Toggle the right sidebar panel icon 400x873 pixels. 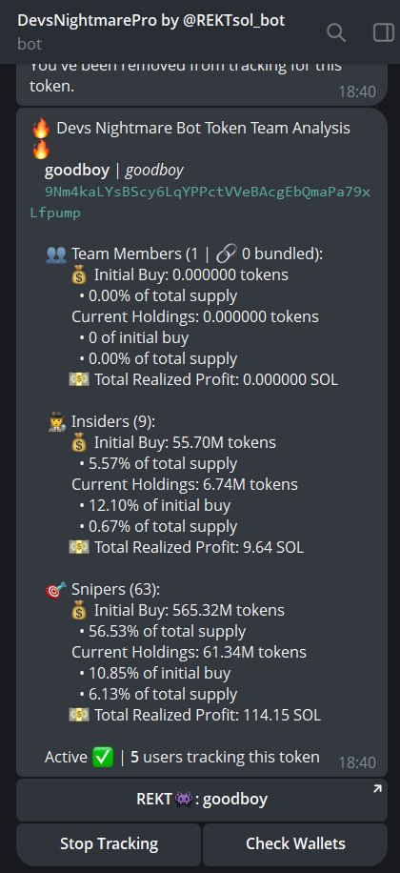coord(383,32)
